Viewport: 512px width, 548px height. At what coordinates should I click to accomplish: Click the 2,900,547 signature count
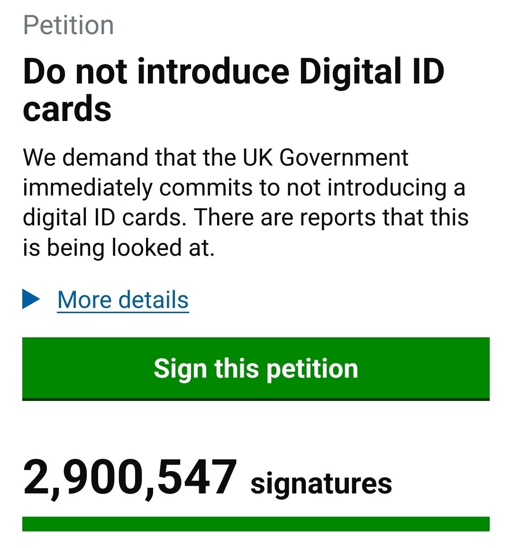(129, 478)
